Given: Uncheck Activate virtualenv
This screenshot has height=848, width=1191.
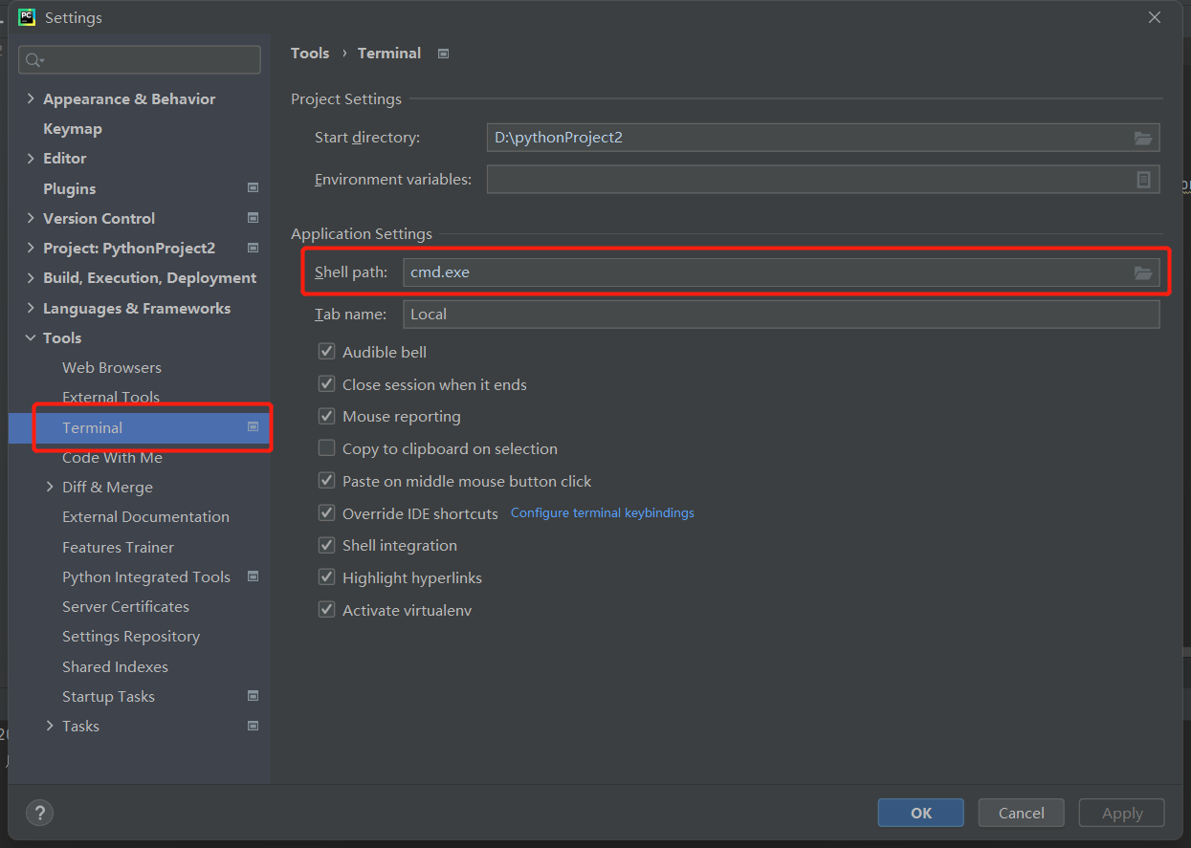Looking at the screenshot, I should click(x=326, y=609).
